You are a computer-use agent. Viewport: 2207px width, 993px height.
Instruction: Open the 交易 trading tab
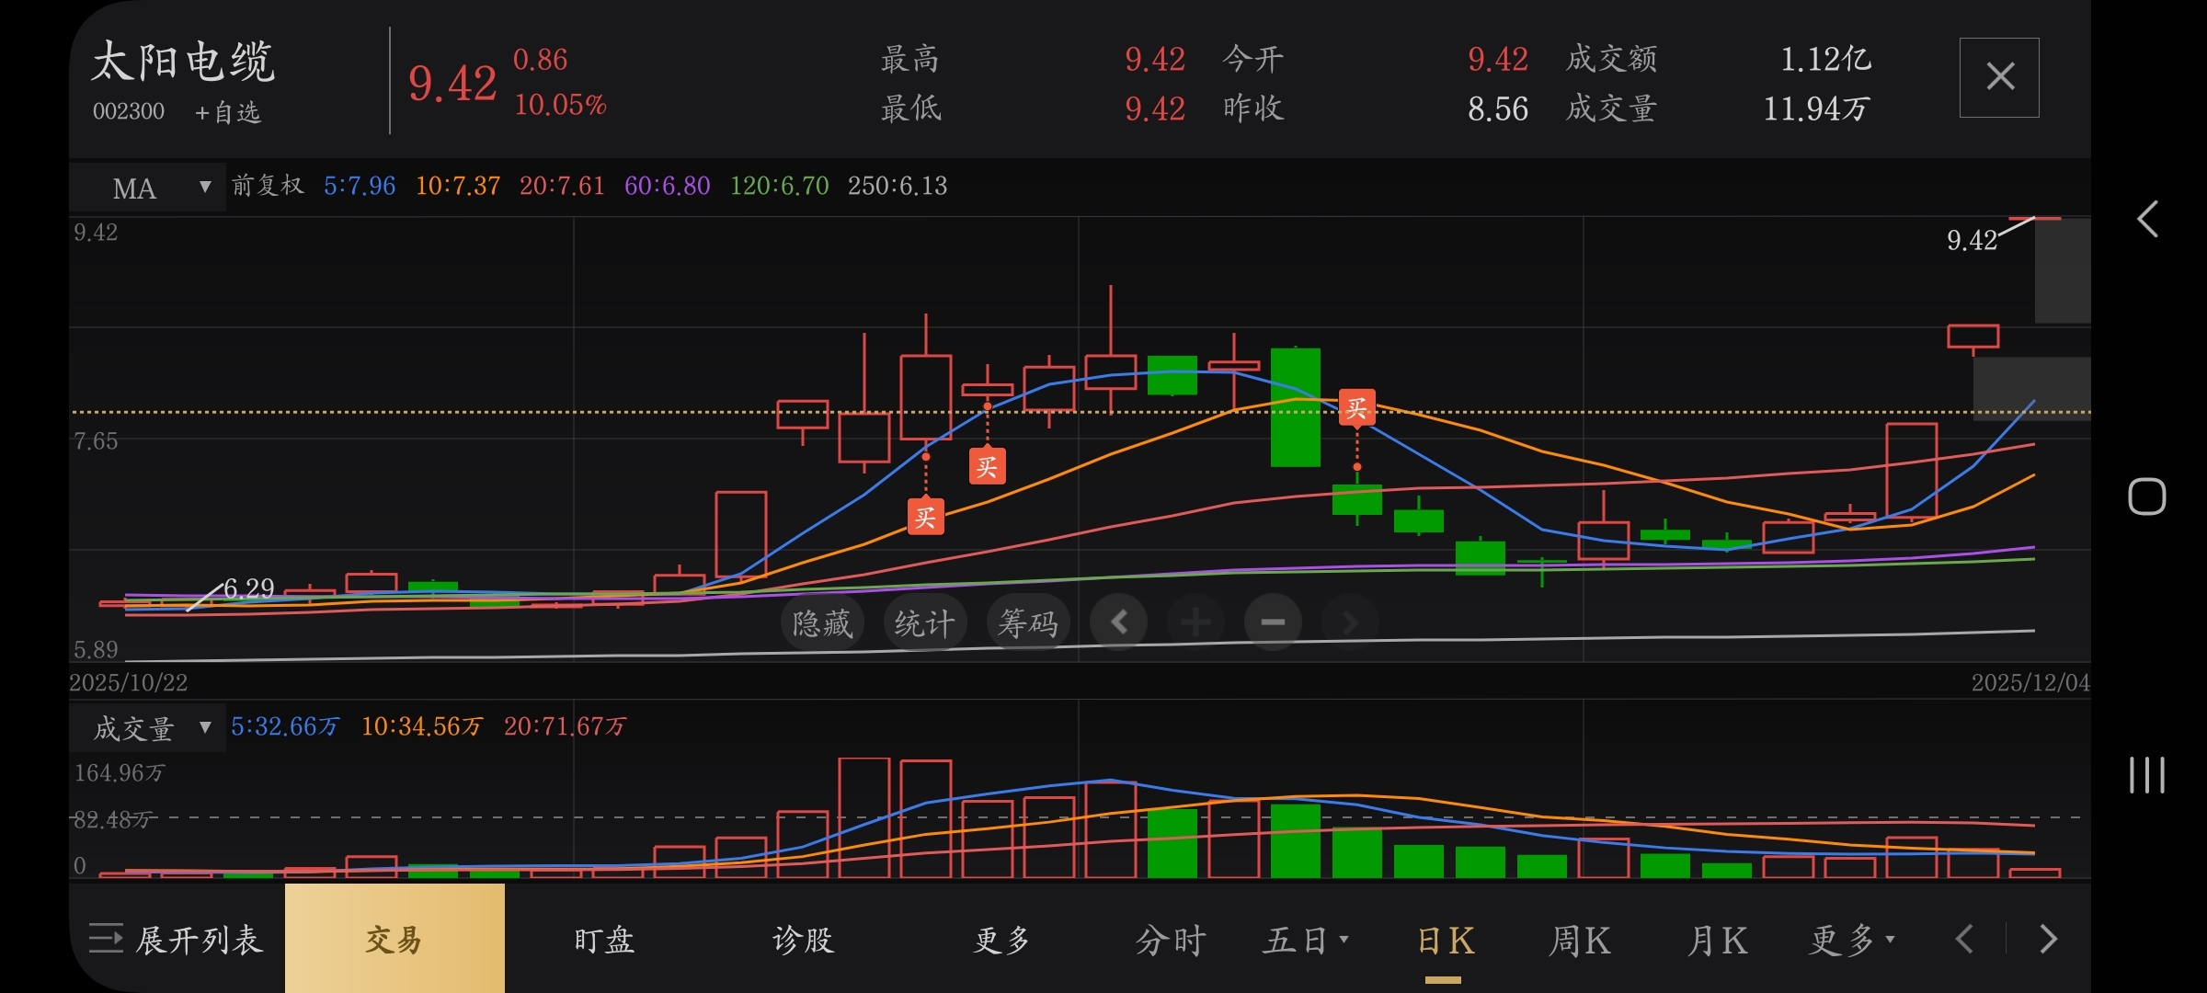395,940
